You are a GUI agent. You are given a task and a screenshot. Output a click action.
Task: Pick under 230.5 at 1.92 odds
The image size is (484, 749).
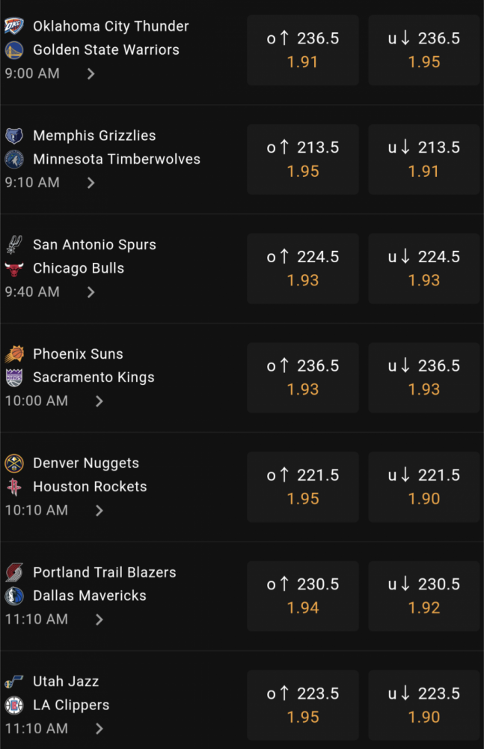coord(424,596)
